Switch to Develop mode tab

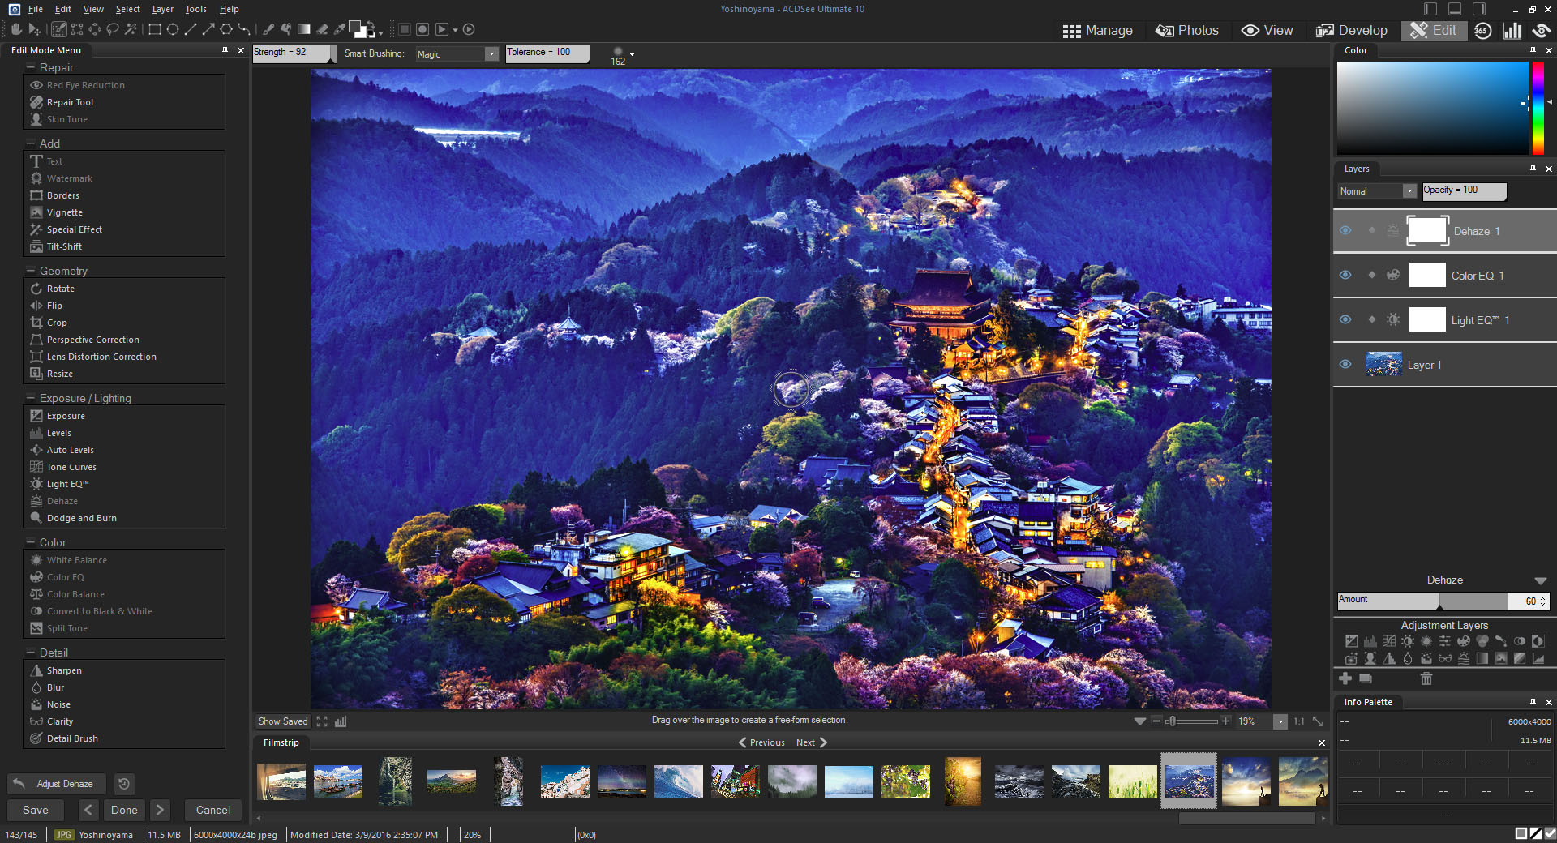(1352, 31)
